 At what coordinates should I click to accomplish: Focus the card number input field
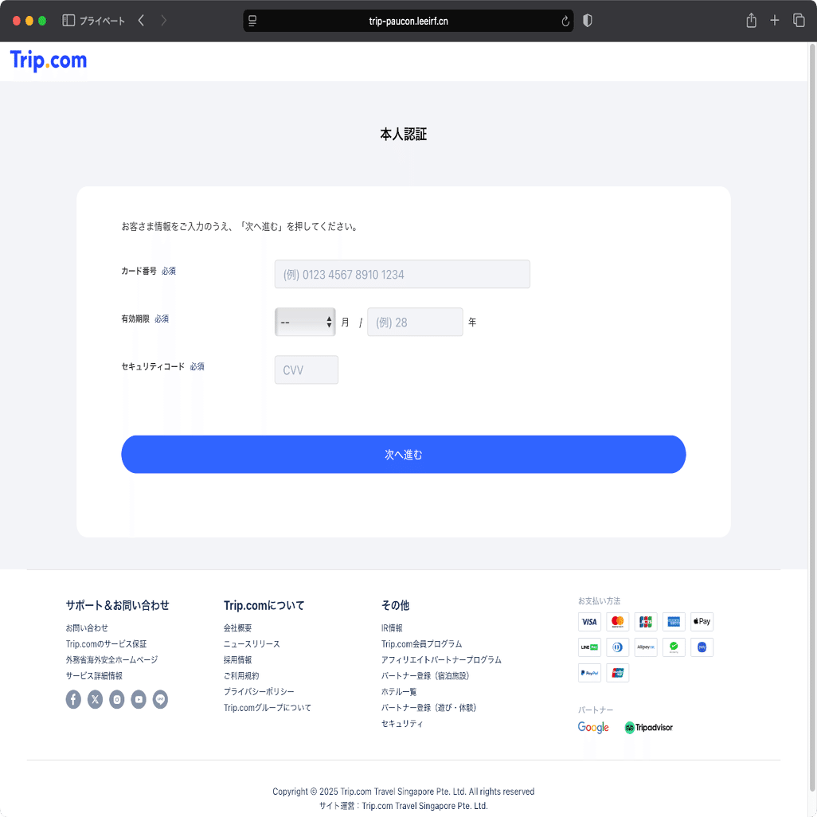tap(402, 274)
